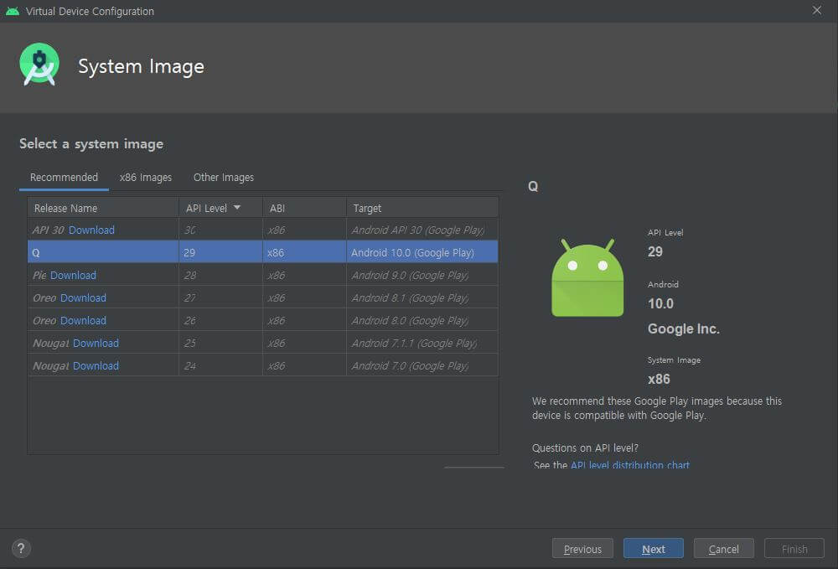Click the Android icon in title bar
This screenshot has height=569, width=838.
point(13,11)
